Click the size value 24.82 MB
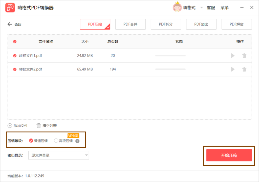The width and height of the screenshot is (259, 182). click(x=85, y=56)
